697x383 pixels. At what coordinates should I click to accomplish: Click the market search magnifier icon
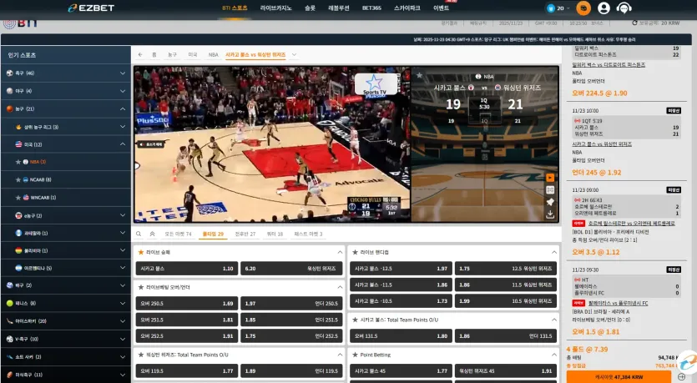click(x=139, y=234)
